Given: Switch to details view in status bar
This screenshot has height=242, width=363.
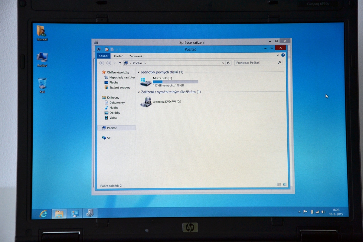Looking at the screenshot, I should (279, 185).
